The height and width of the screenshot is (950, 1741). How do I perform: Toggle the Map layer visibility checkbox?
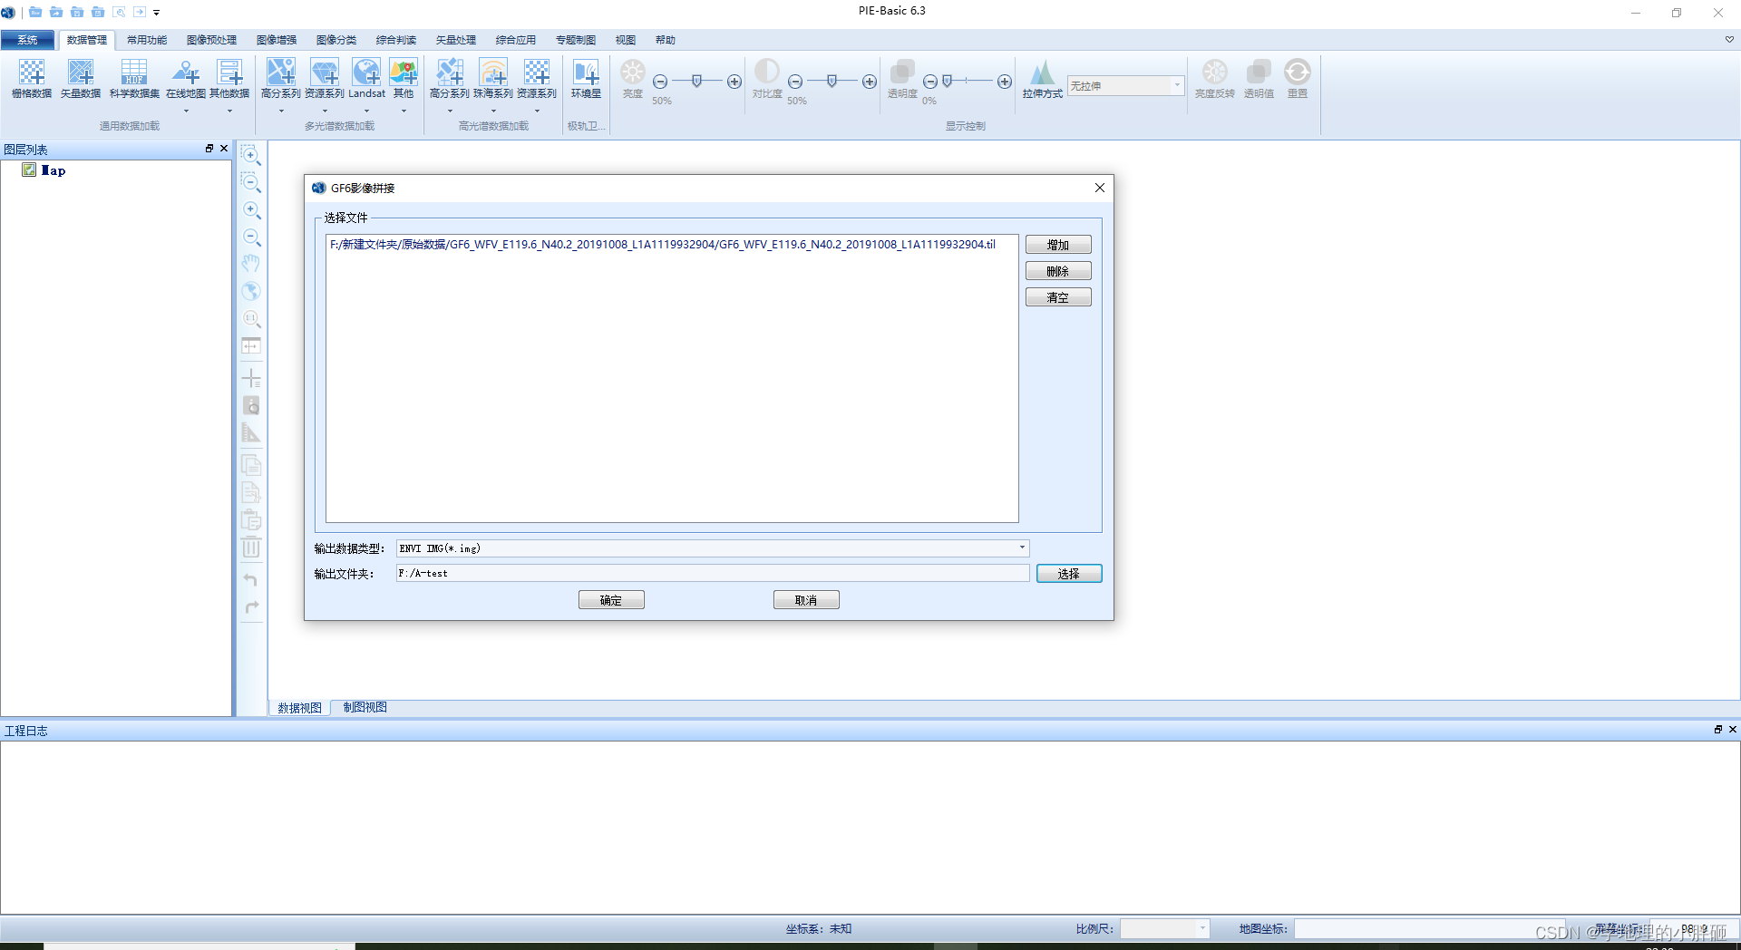click(x=29, y=170)
